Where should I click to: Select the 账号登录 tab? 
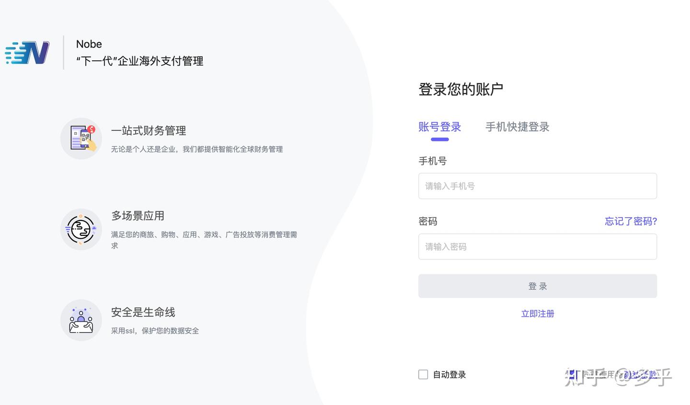pos(439,127)
